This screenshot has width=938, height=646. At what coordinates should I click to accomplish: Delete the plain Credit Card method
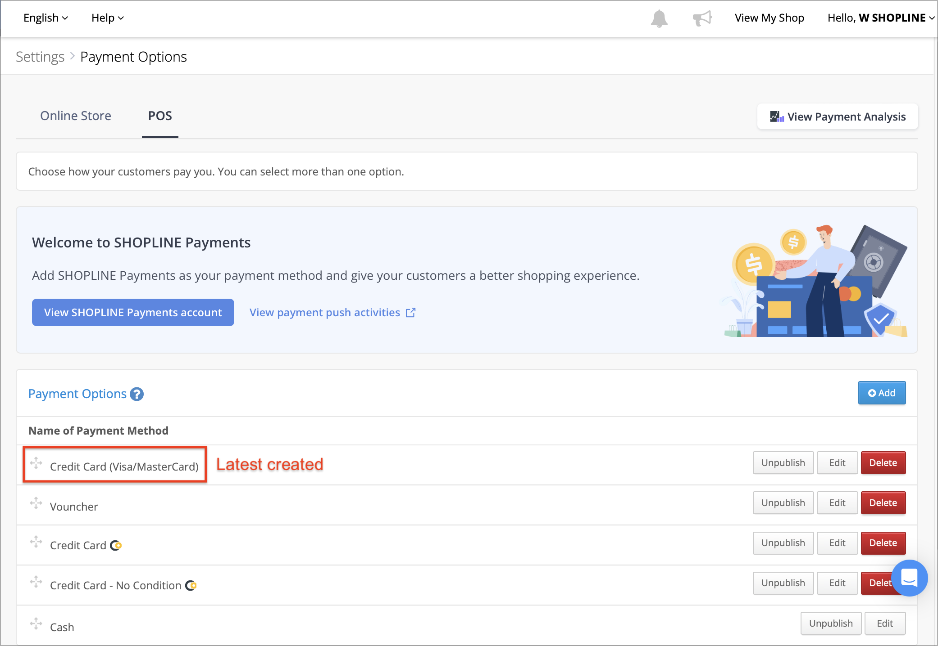[x=883, y=543]
